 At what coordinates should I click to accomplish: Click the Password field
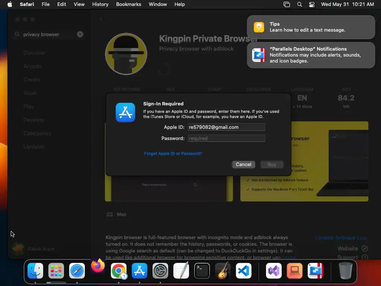226,139
